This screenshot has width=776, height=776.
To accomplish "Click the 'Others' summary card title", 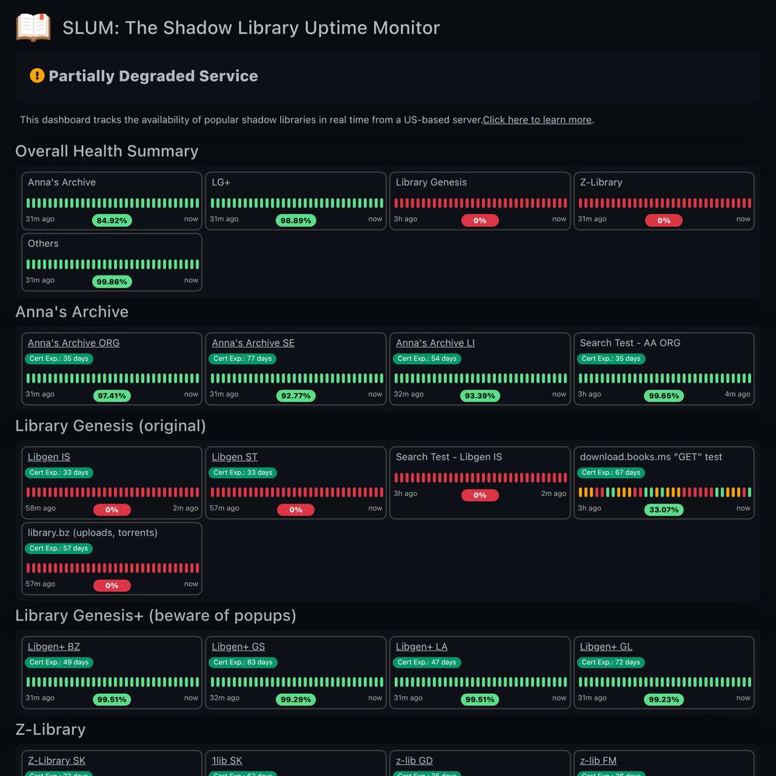I will (x=43, y=244).
